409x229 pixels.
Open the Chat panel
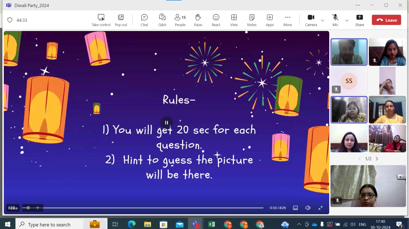[x=144, y=20]
